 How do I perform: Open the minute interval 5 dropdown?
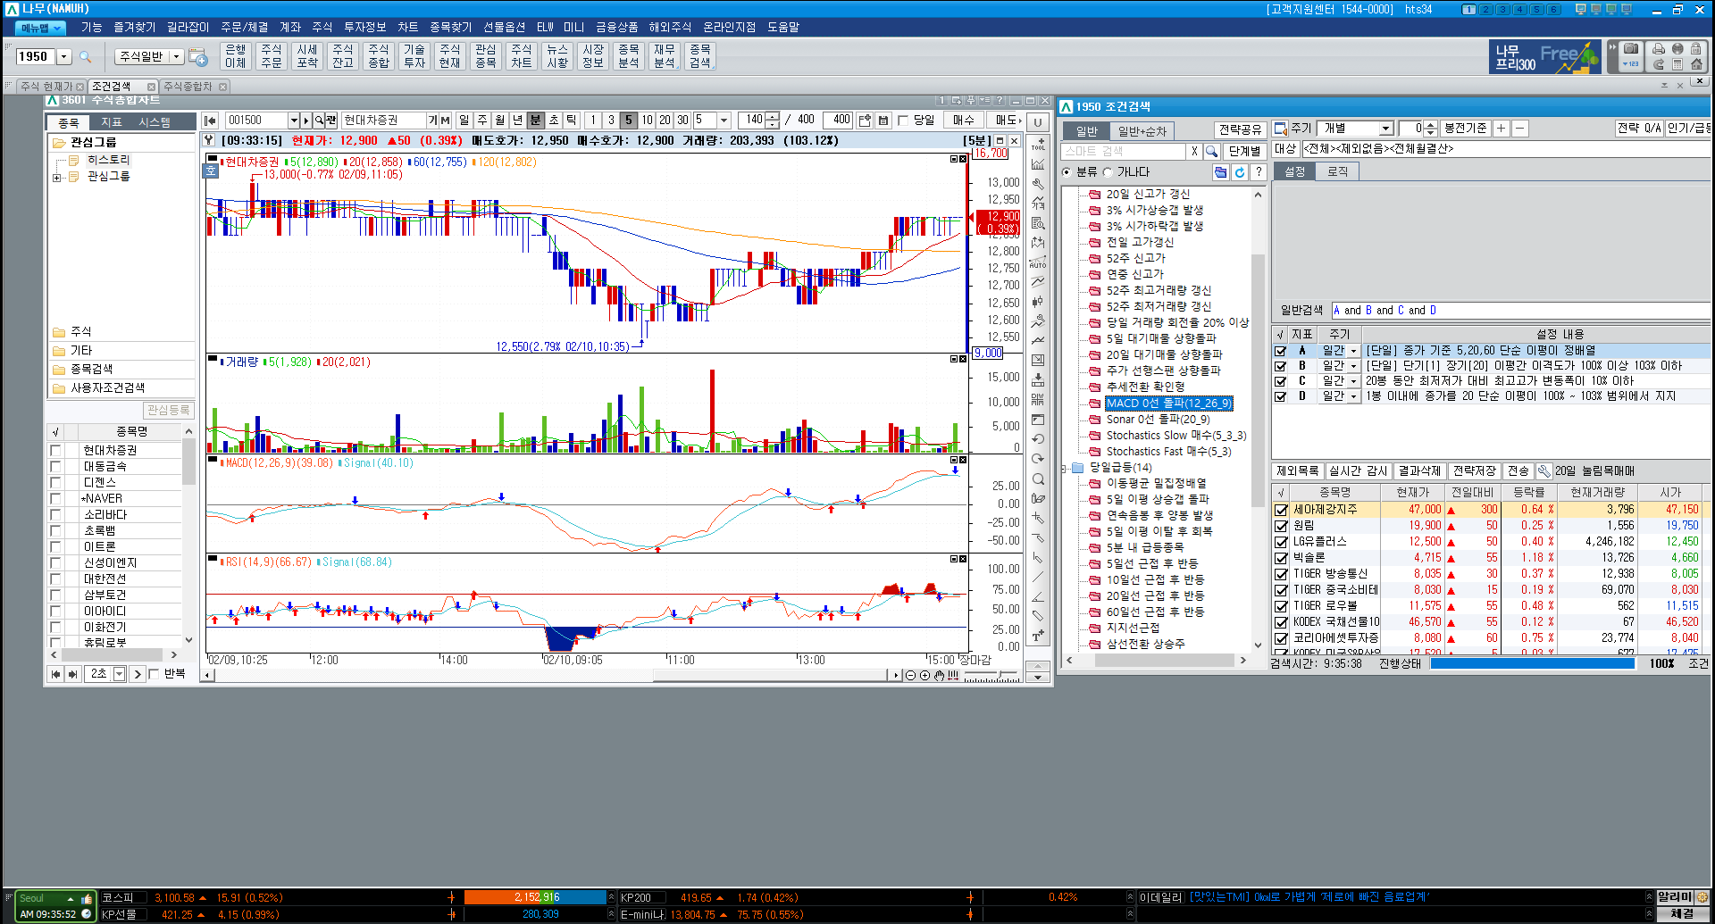(x=724, y=120)
